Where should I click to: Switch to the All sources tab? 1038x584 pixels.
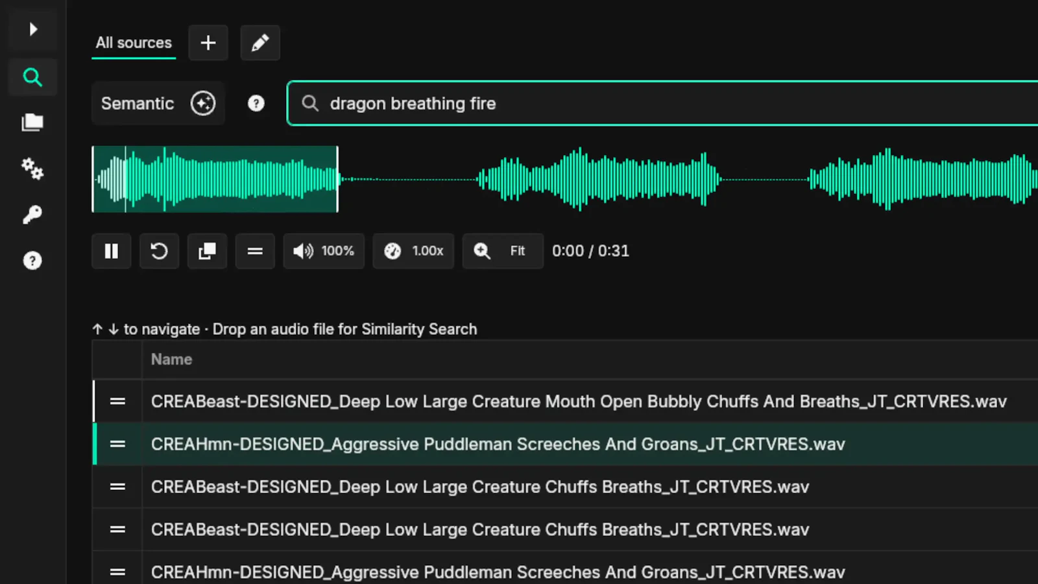tap(133, 43)
